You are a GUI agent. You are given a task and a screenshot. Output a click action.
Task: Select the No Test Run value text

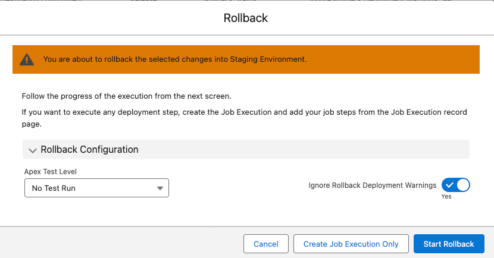(x=54, y=188)
